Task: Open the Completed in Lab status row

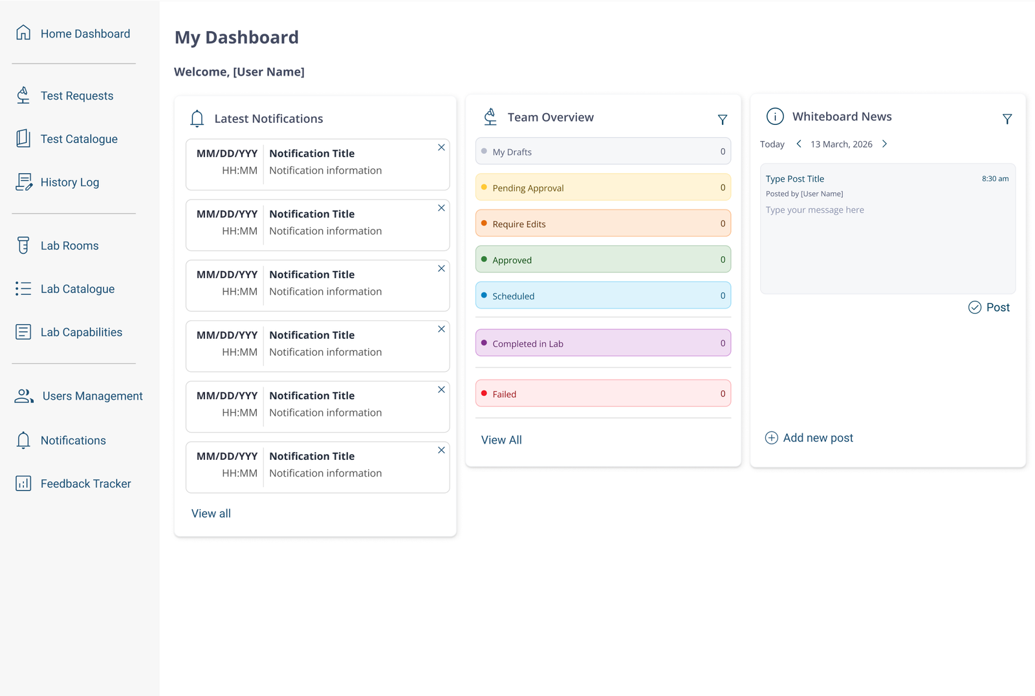Action: coord(603,343)
